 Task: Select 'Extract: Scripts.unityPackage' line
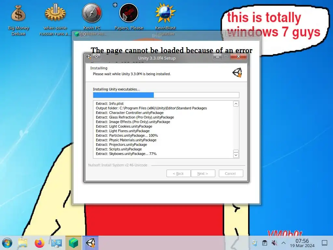pyautogui.click(x=119, y=149)
